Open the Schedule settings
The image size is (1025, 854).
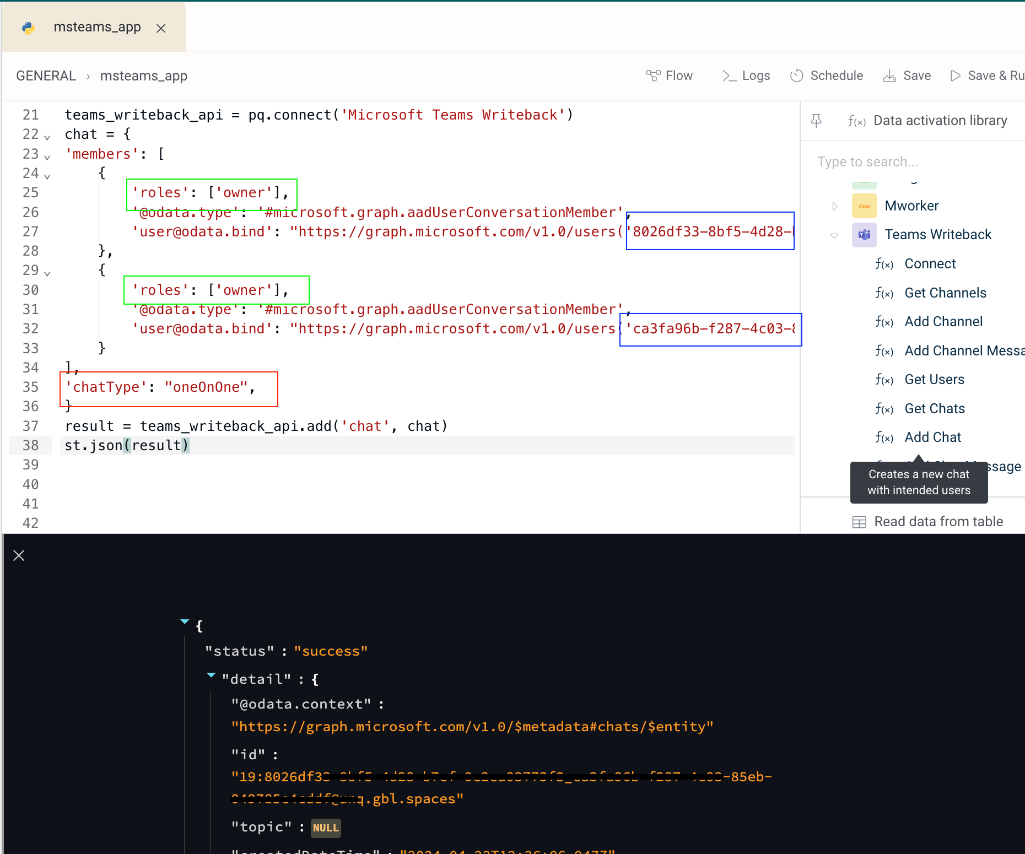[827, 75]
